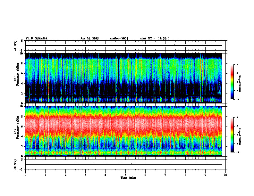Click the '3' time axis tick label
Image resolution: width=254 pixels, height=196 pixels.
point(85,175)
